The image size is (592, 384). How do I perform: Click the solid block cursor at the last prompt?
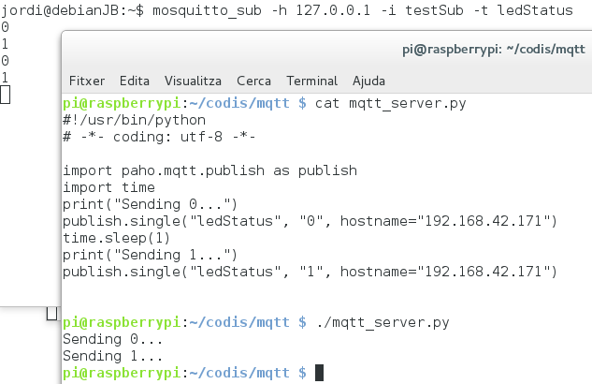coord(320,373)
